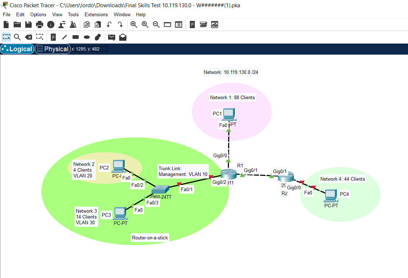
Task: Open the Options menu
Action: pyautogui.click(x=38, y=14)
